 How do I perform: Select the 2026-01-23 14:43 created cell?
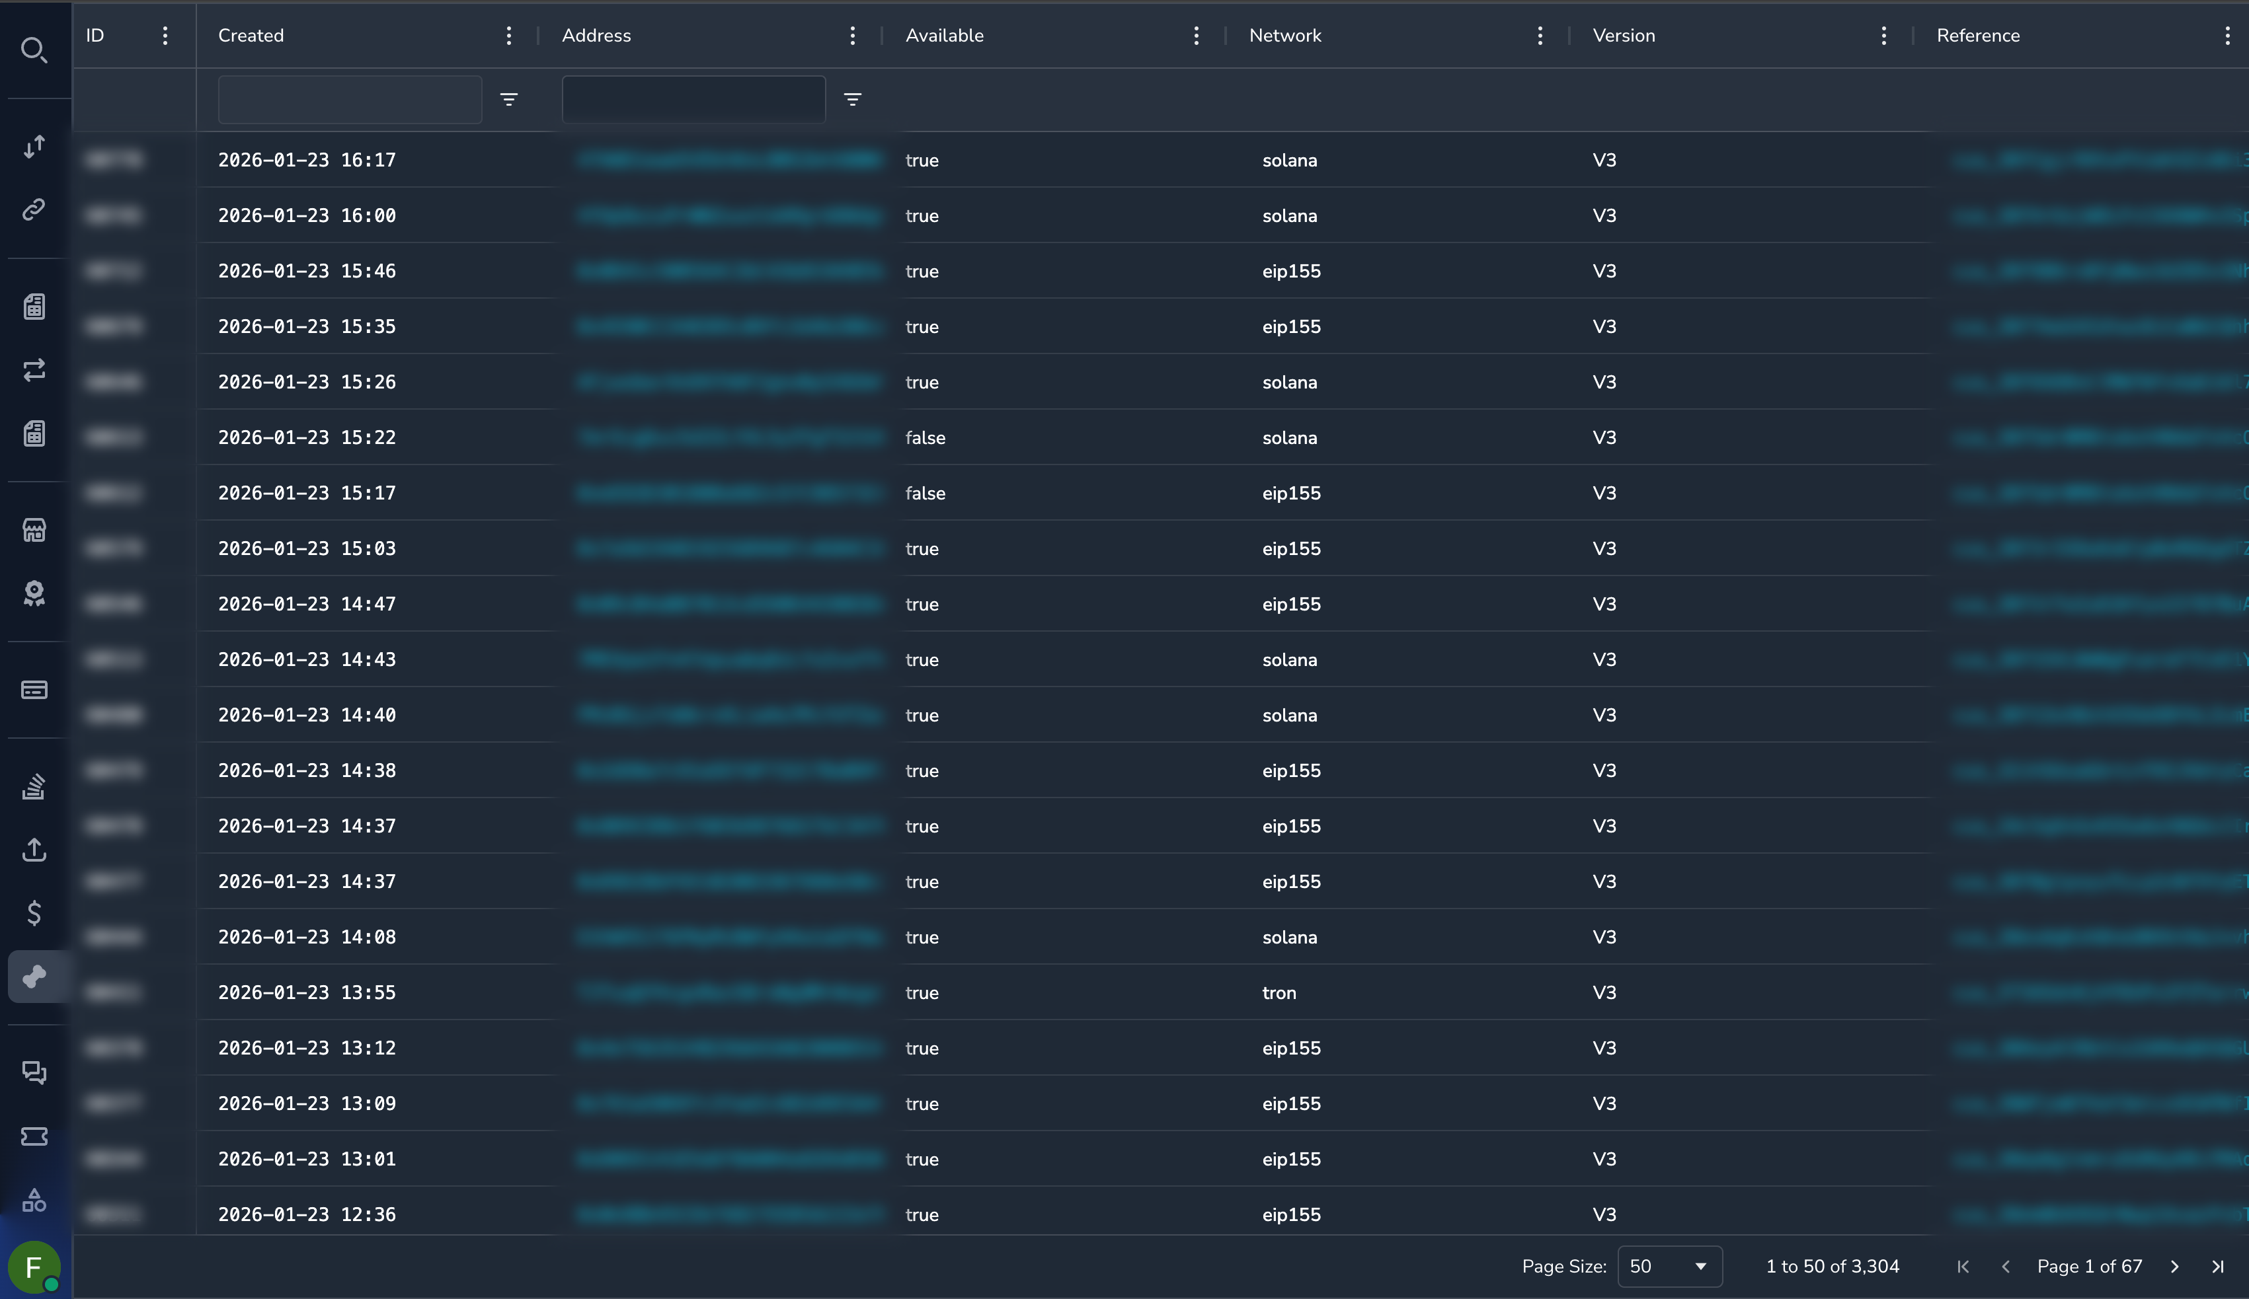(307, 659)
